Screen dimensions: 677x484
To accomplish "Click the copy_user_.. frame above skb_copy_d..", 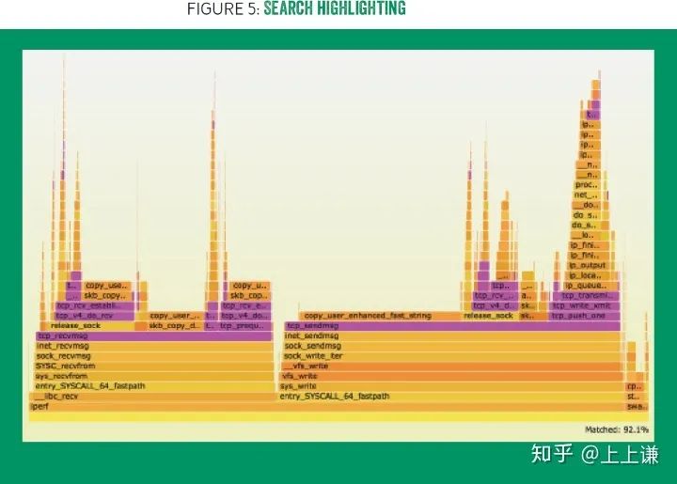I will [x=175, y=316].
